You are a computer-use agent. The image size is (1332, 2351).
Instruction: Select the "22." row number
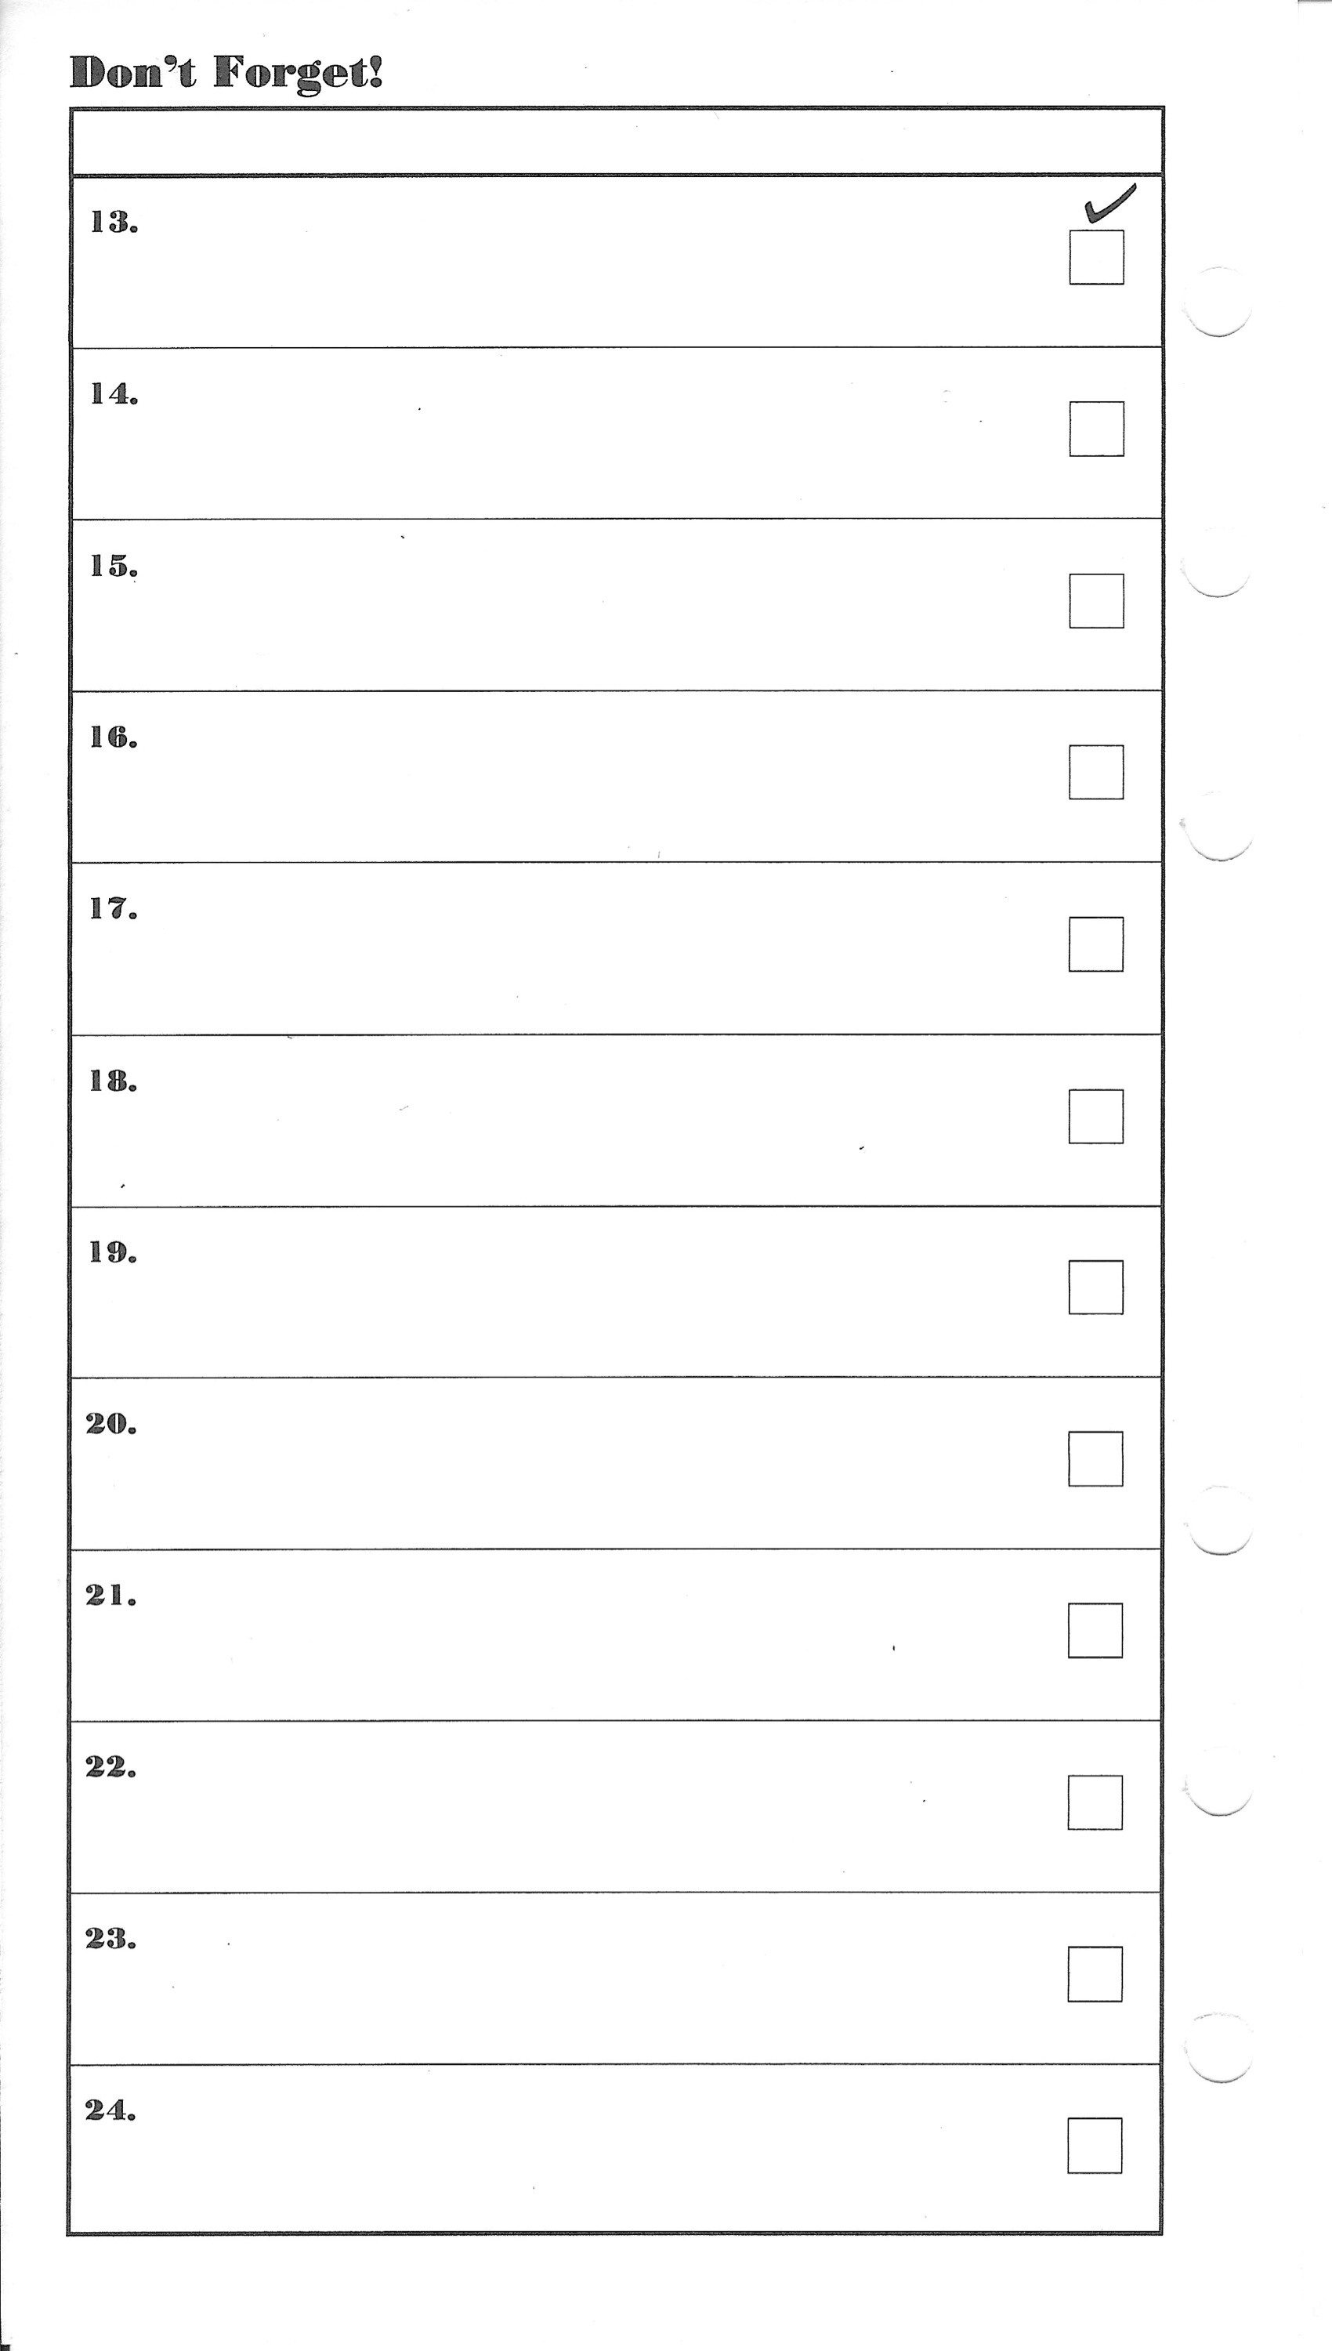(x=110, y=1768)
